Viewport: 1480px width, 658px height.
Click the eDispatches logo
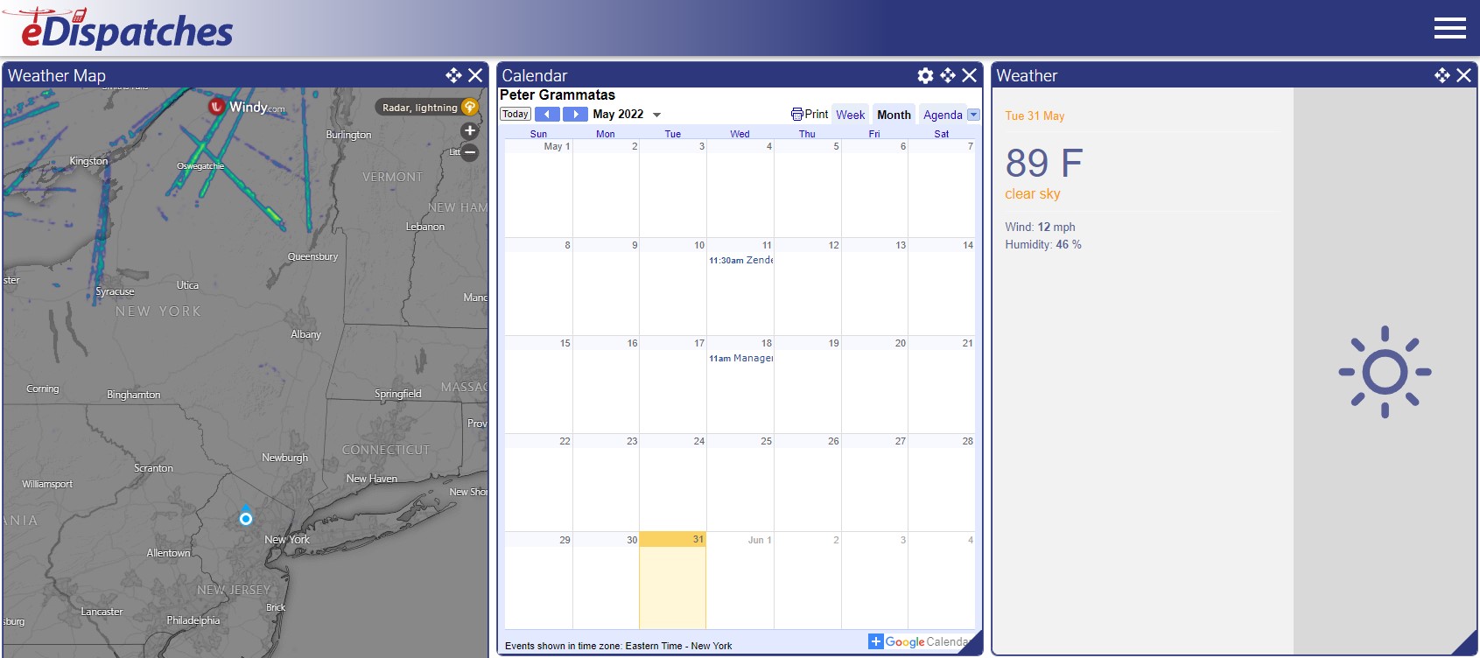pos(119,29)
